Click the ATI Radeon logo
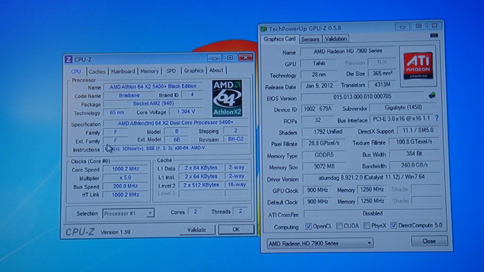 point(417,66)
